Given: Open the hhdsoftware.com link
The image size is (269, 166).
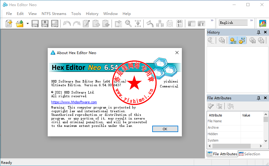Looking at the screenshot, I should (x=74, y=102).
